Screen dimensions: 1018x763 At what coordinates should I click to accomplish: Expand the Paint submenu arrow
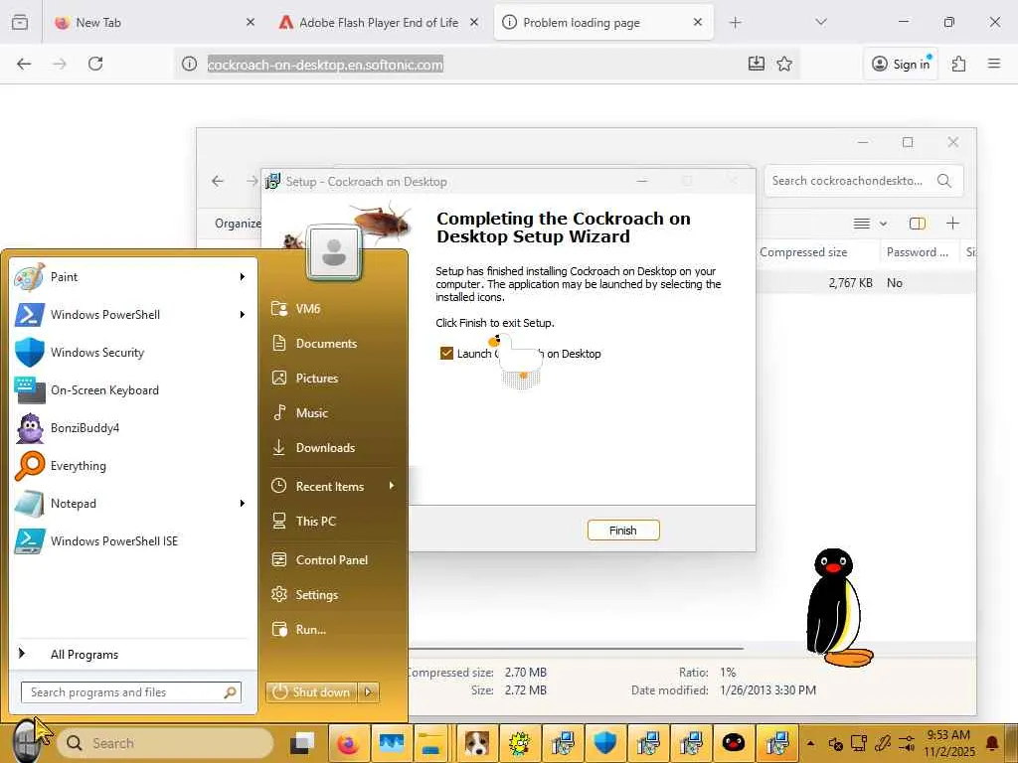(243, 277)
